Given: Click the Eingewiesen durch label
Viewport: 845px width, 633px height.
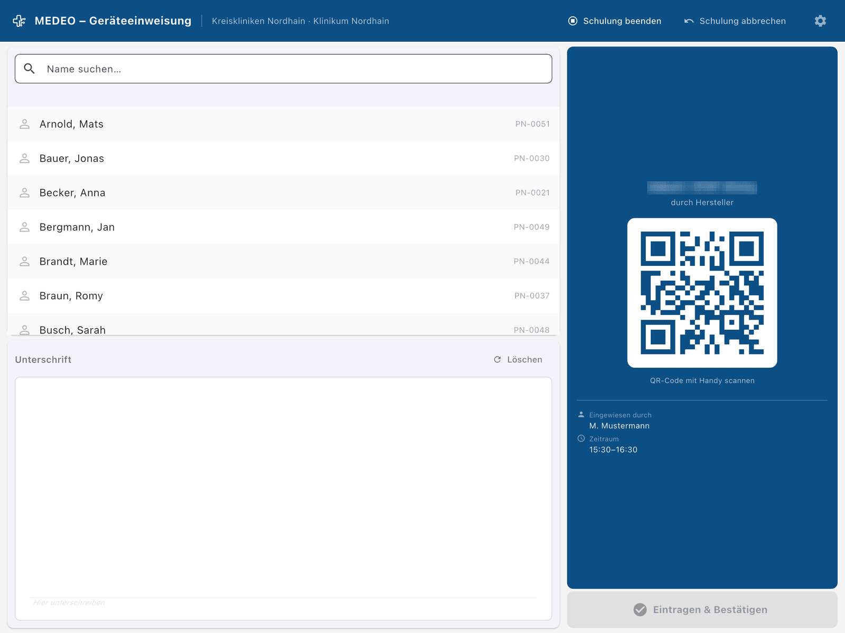Looking at the screenshot, I should (620, 415).
